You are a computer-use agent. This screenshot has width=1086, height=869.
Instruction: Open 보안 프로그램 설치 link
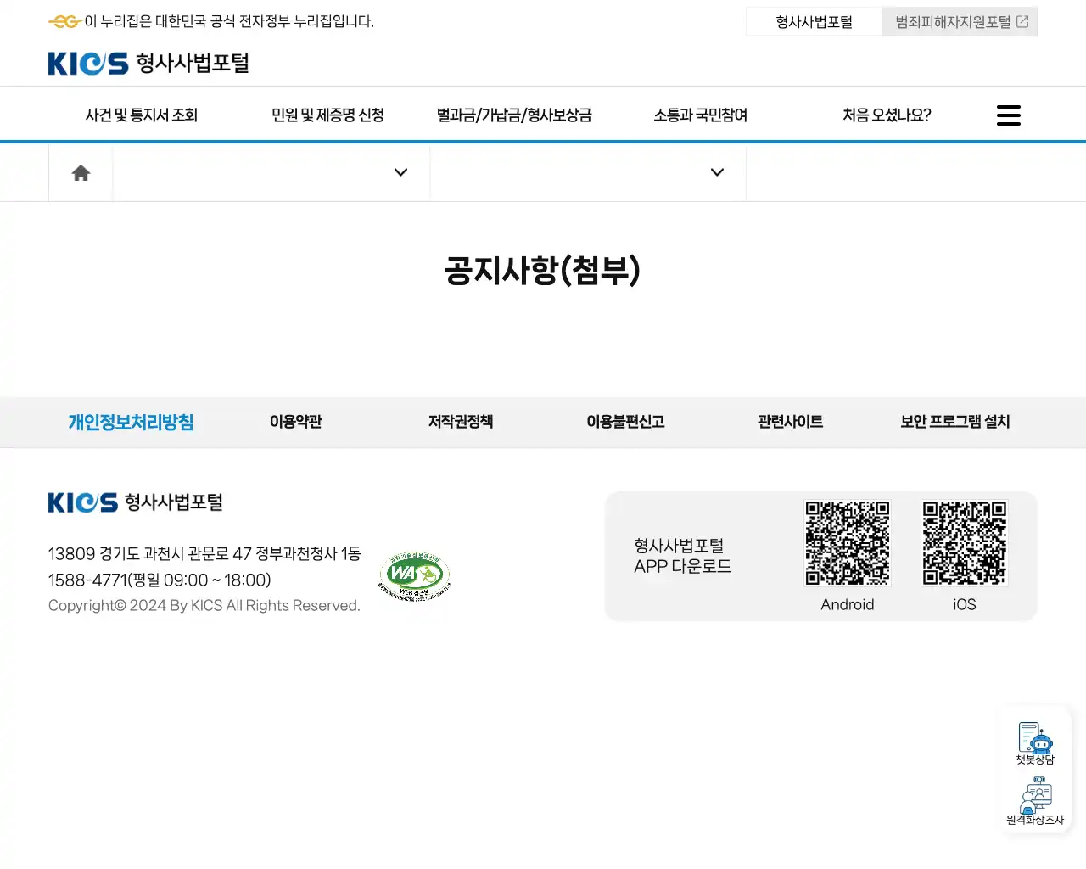coord(955,422)
